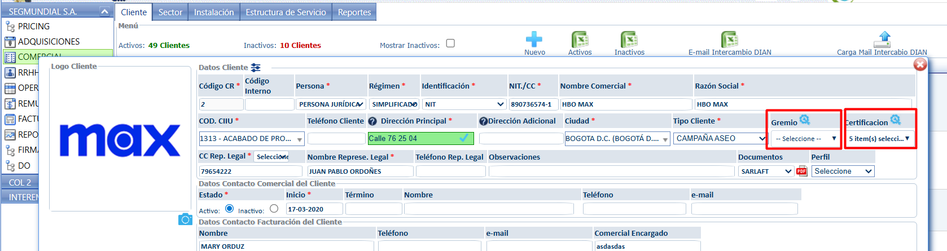Screen dimensions: 947x251
Task: Open the Reportes tab
Action: click(x=354, y=12)
